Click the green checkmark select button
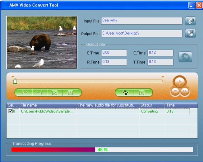Image resolution: width=203 pixels, height=162 pixels. click(55, 93)
